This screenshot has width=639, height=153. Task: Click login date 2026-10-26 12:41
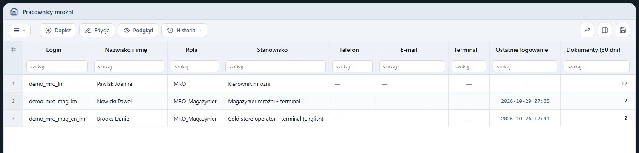coord(525,119)
